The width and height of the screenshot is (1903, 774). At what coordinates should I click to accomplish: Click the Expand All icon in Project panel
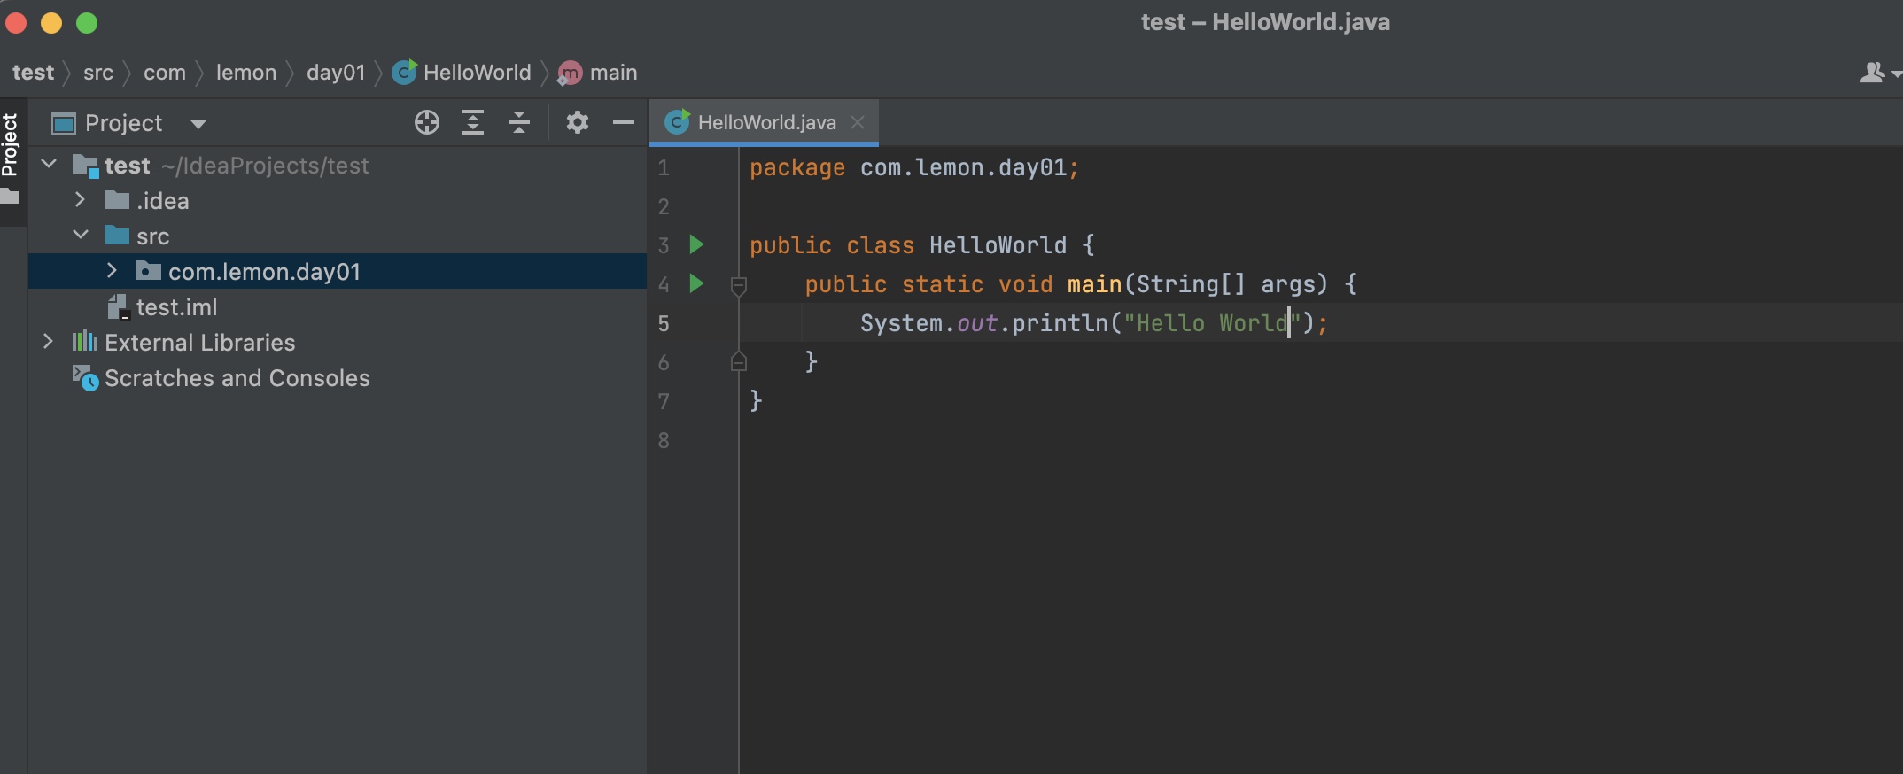click(x=473, y=122)
